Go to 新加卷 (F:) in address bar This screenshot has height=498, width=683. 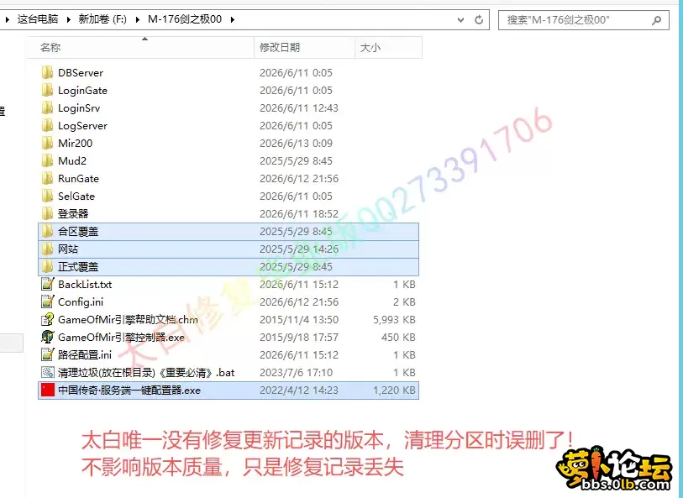102,19
